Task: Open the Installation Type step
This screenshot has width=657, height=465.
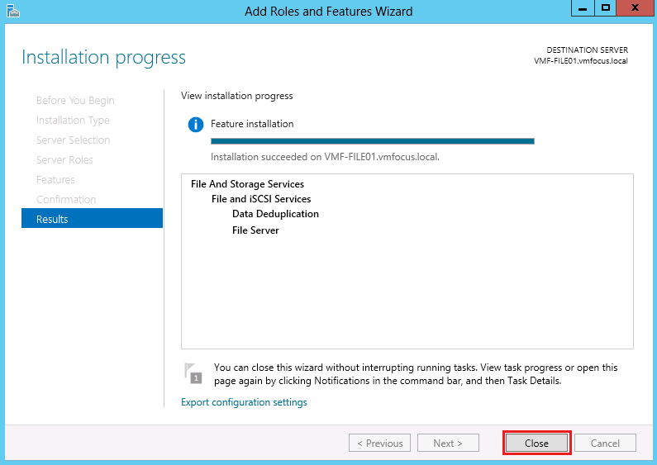Action: [73, 120]
